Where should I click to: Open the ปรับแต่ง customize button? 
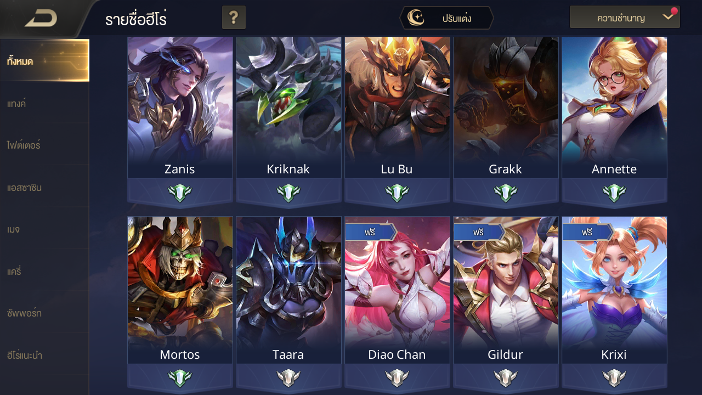point(446,18)
